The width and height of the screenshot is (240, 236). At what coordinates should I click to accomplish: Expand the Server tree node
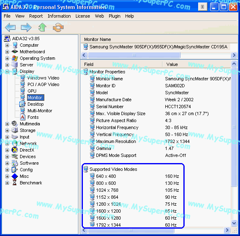point(7,65)
